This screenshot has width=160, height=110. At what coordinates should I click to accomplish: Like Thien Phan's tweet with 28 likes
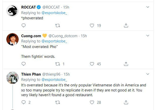pyautogui.click(x=92, y=102)
